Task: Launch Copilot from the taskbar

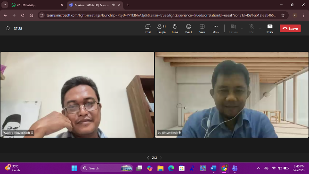Action: [x=150, y=168]
